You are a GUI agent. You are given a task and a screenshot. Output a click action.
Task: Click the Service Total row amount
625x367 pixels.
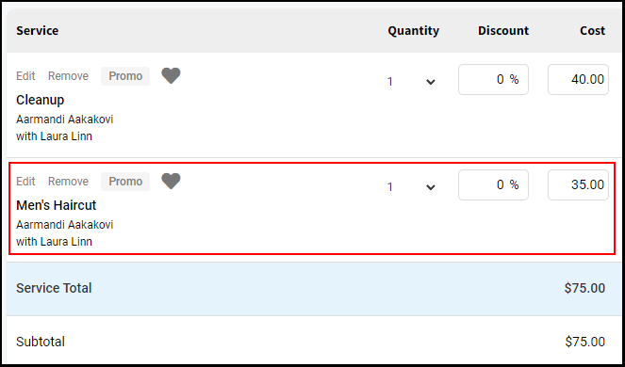click(584, 288)
